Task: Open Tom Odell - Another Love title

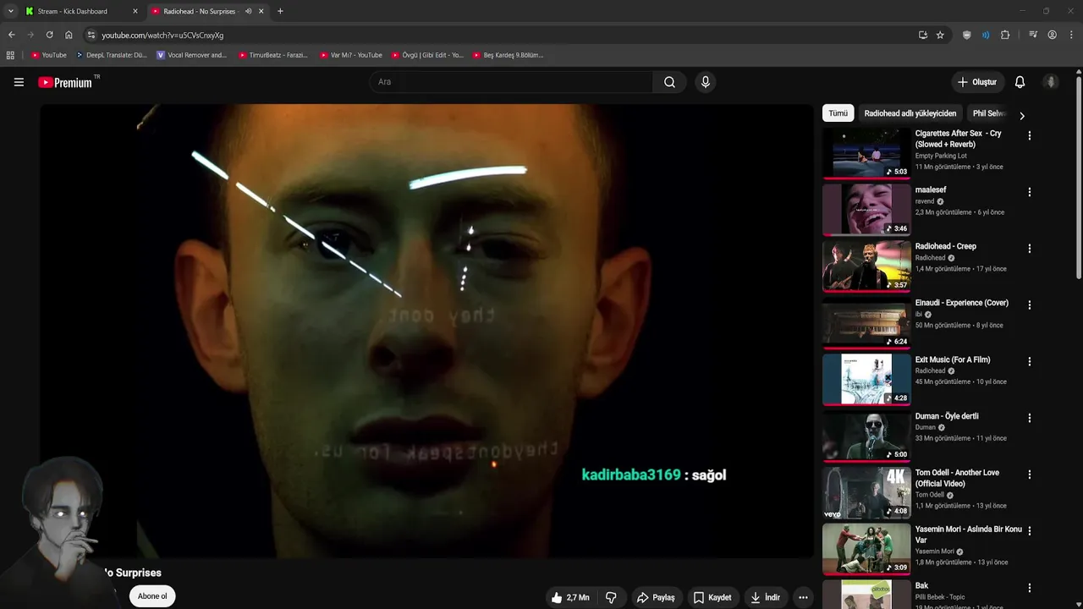Action: click(957, 478)
